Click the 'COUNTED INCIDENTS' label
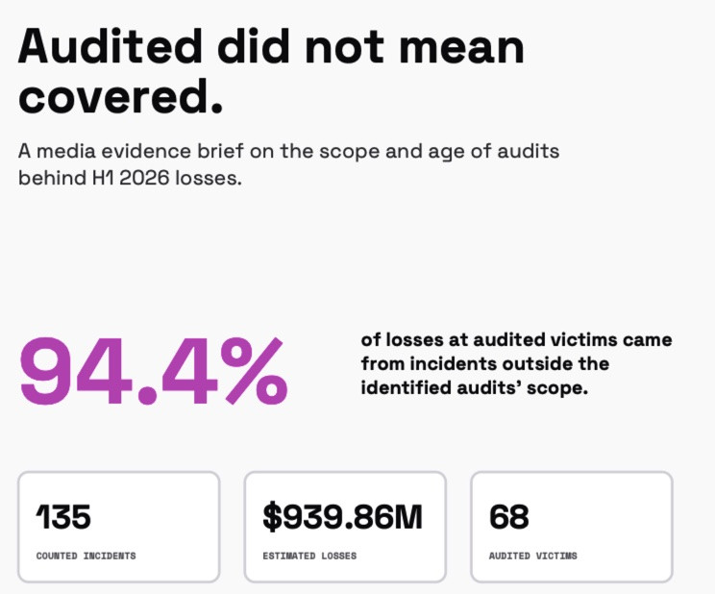Screen dimensions: 715x594 [x=86, y=557]
